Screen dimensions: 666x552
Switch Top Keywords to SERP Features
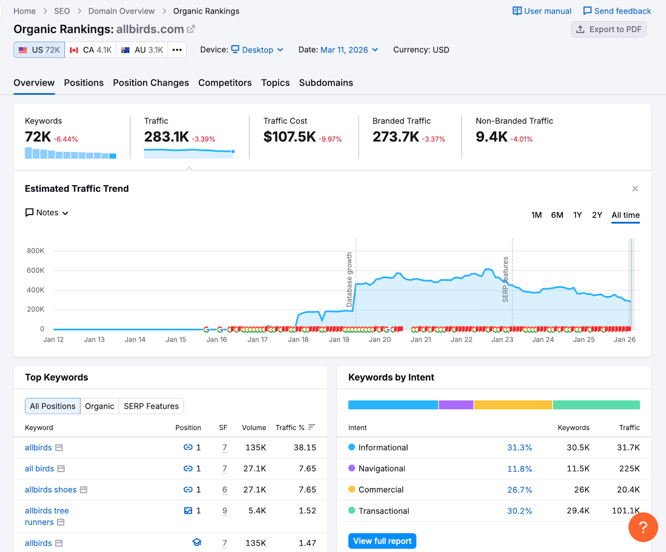[151, 406]
